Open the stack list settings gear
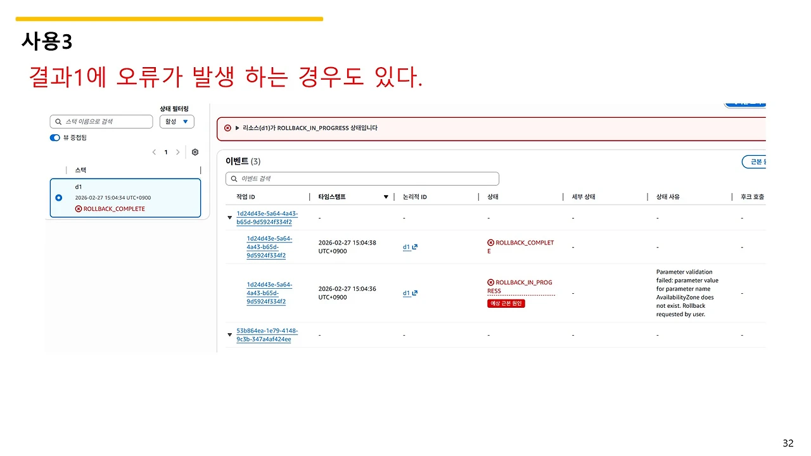 (195, 152)
